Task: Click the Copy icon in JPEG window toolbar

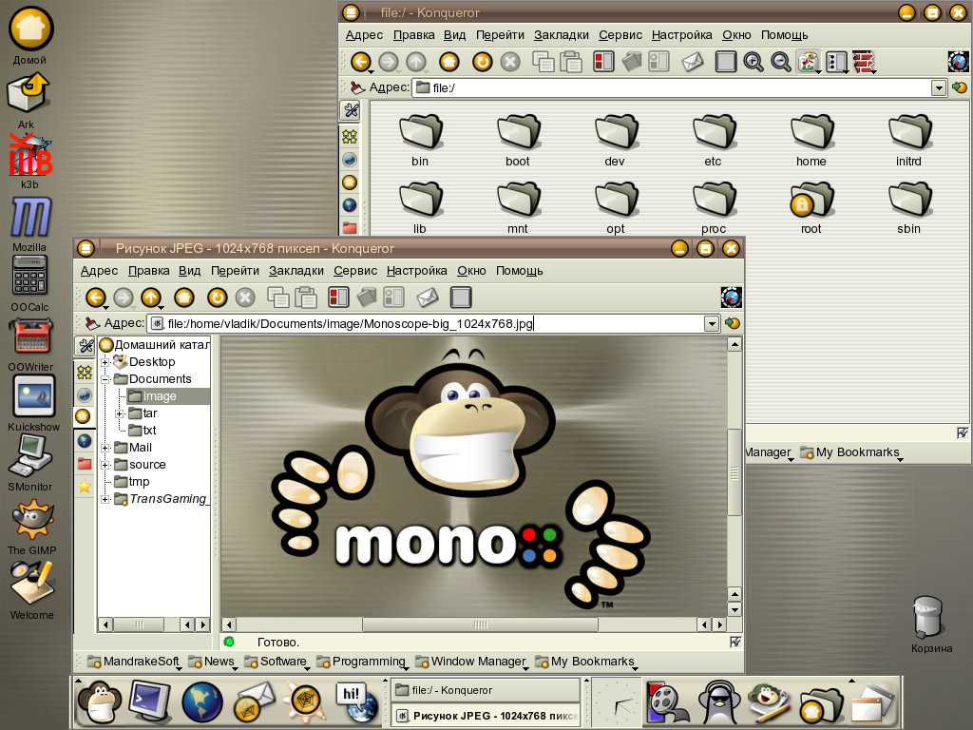Action: tap(277, 298)
